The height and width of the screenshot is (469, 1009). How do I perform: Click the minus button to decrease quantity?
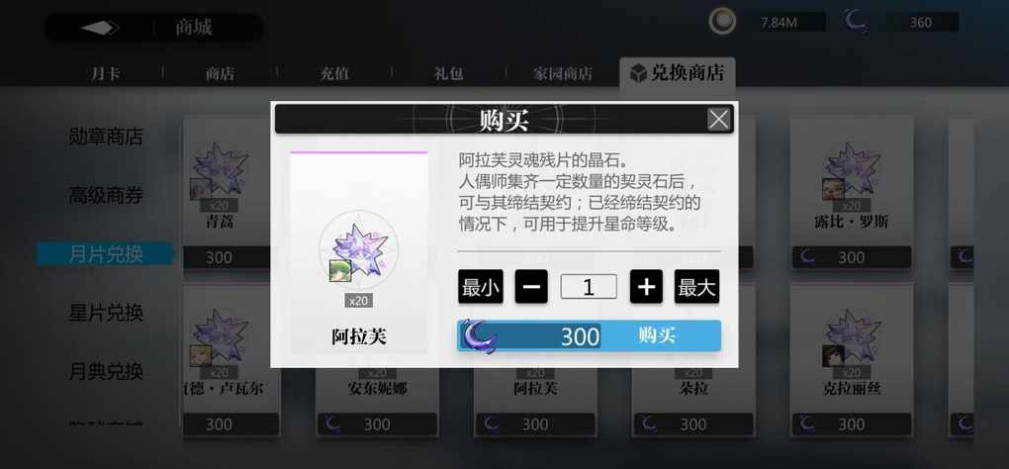click(531, 287)
